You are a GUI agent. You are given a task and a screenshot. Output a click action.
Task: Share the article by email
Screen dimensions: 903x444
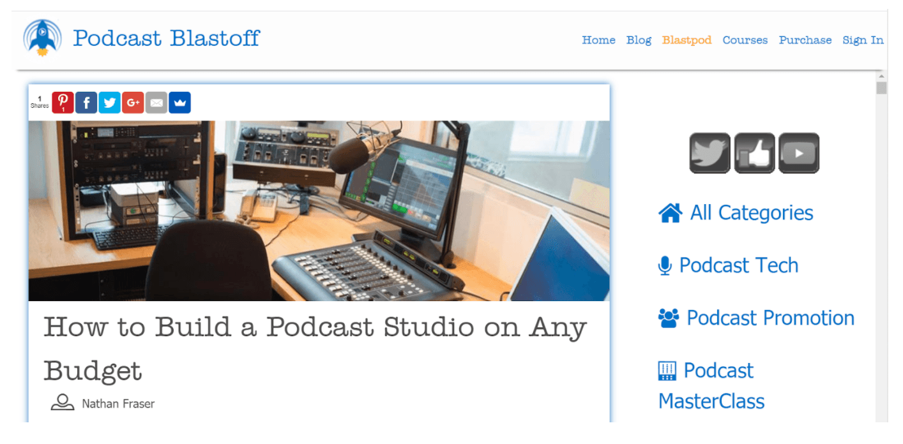[x=156, y=103]
